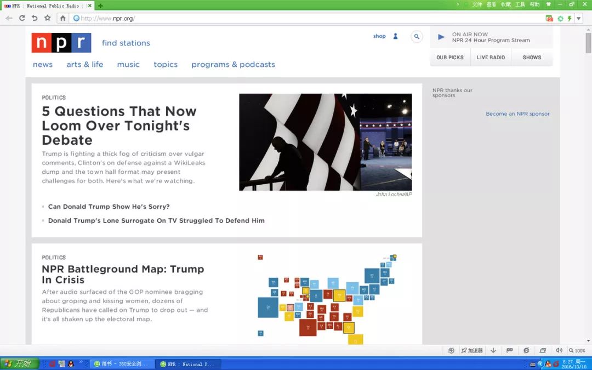Open the topics navigation item
This screenshot has width=592, height=370.
coord(166,65)
